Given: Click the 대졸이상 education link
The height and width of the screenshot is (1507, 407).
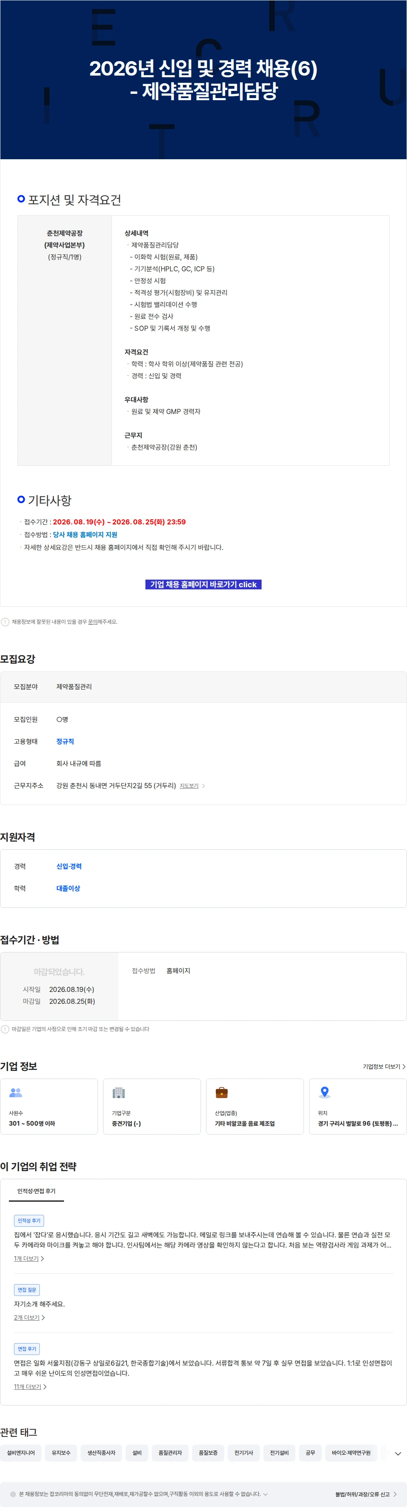Looking at the screenshot, I should [68, 888].
